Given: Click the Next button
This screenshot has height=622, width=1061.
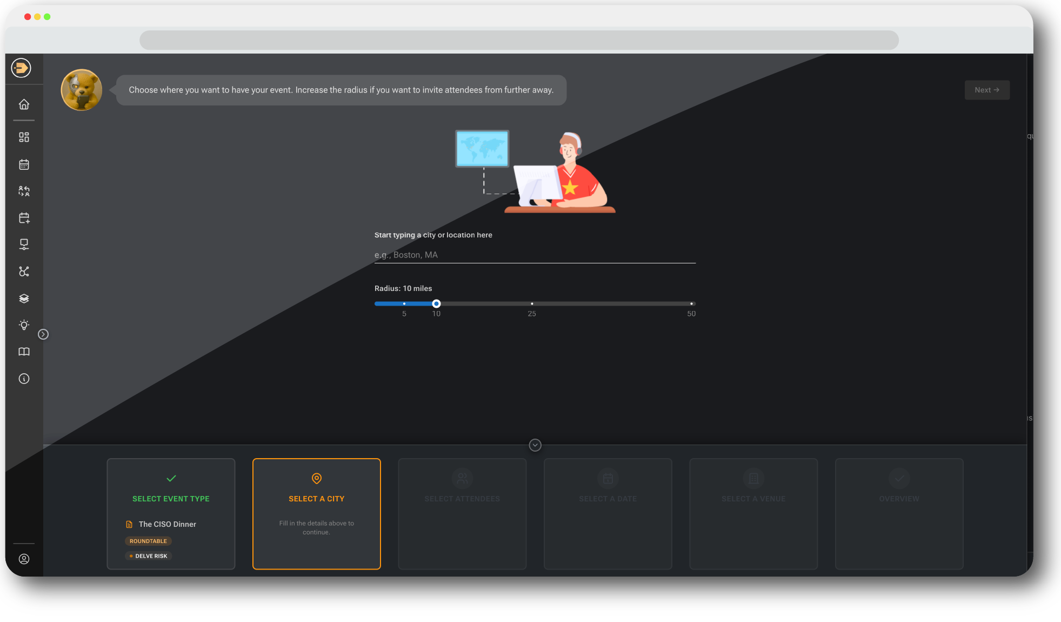Looking at the screenshot, I should tap(986, 89).
